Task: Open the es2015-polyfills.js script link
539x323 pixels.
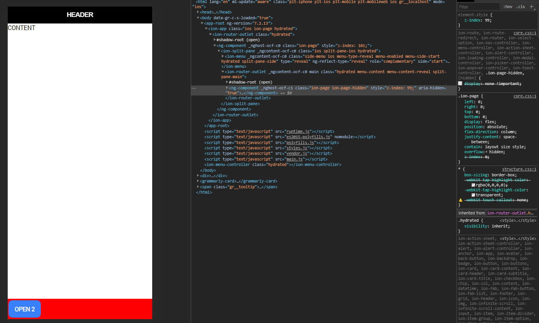Action: [x=309, y=137]
